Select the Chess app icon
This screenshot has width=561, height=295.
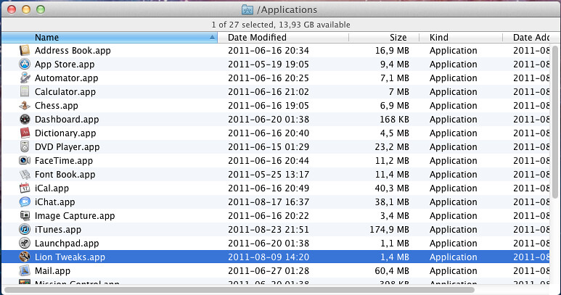25,105
